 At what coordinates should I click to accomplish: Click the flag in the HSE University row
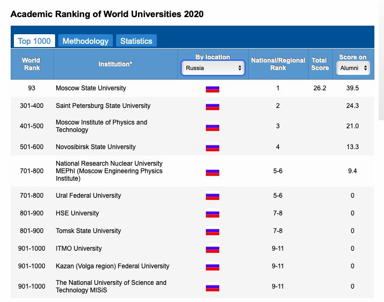coord(212,213)
